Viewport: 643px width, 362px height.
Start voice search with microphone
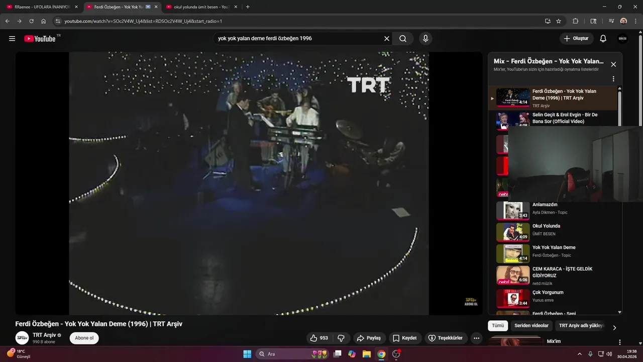(425, 39)
